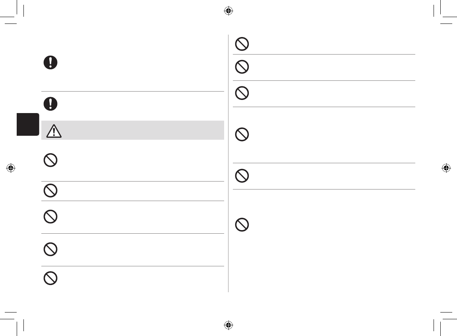Click the top prohibition icon in the right column
This screenshot has height=336, width=457.
click(242, 44)
